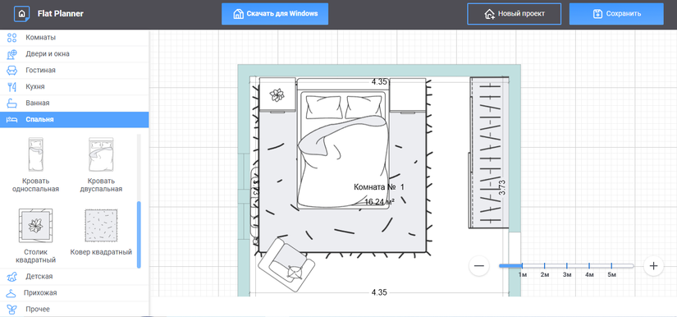Select the armchair in the room corner

pyautogui.click(x=286, y=264)
